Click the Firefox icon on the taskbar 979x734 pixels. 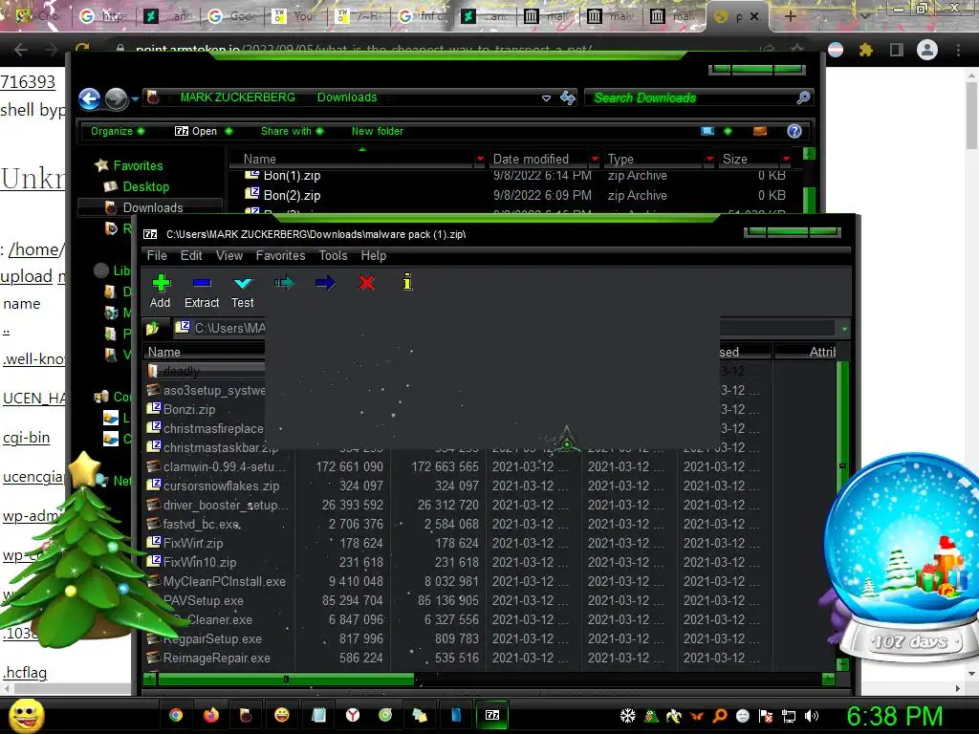211,715
